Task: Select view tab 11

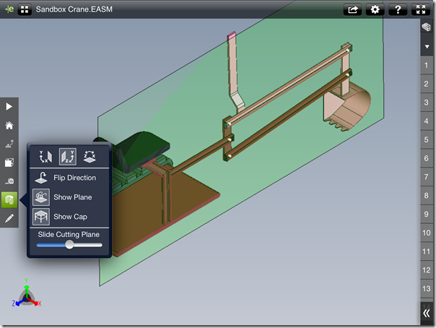Action: tap(427, 251)
